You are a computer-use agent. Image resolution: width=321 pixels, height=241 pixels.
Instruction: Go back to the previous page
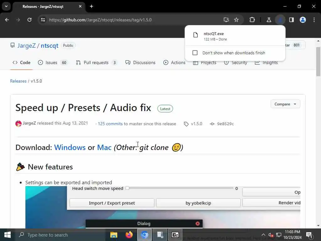(x=7, y=20)
